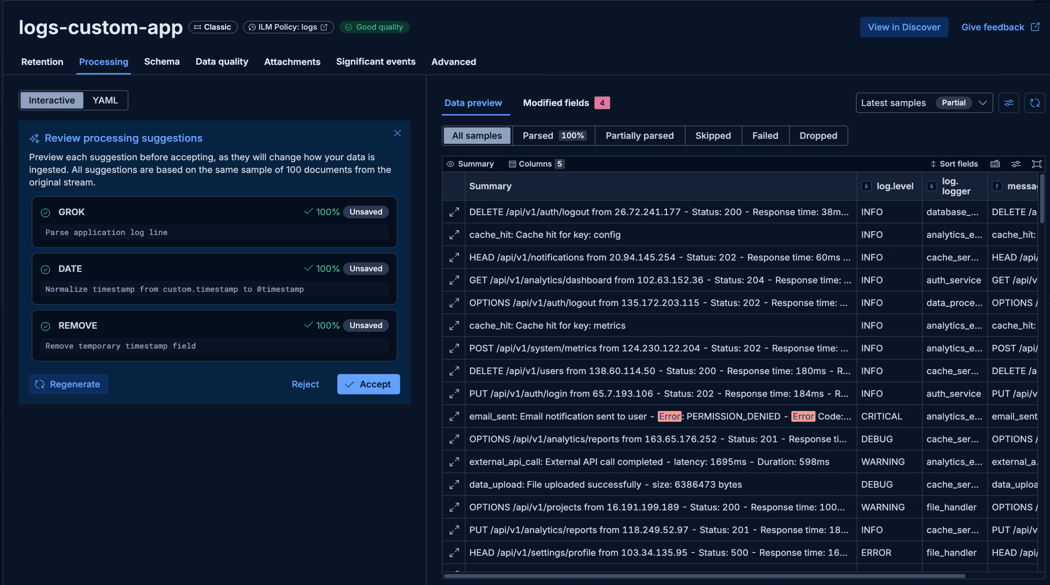Enter fullscreen view of the data grid
Image resolution: width=1050 pixels, height=585 pixels.
pos(1037,164)
